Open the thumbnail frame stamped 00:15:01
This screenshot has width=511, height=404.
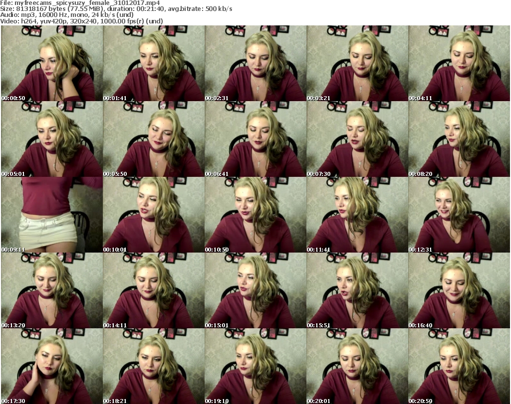255,291
